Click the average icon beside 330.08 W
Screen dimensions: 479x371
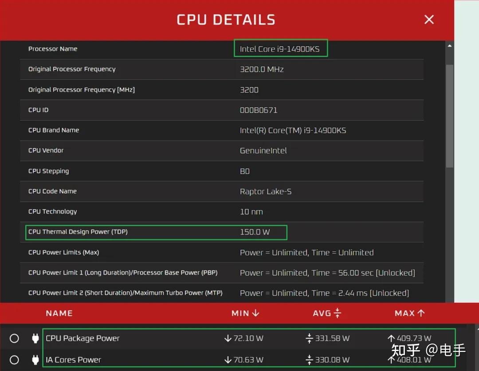309,359
